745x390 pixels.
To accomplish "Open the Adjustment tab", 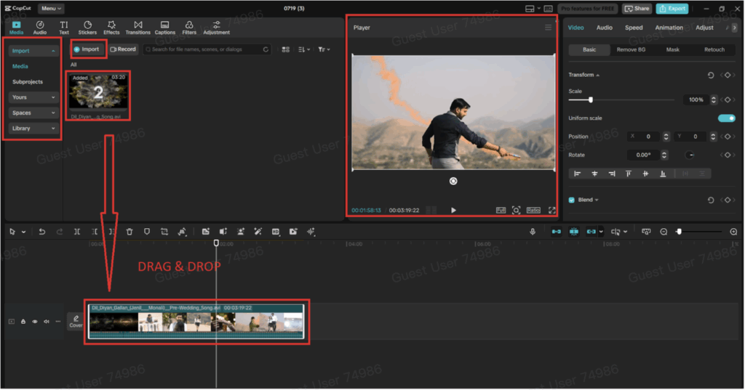I will click(x=216, y=28).
